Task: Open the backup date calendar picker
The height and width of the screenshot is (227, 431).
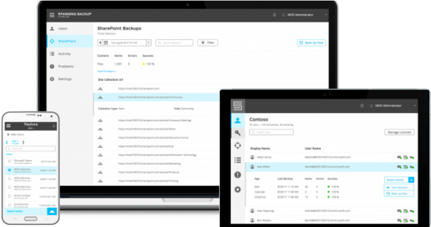Action: coord(106,43)
